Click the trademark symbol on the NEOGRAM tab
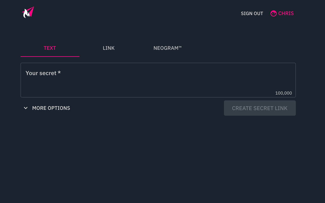 (x=180, y=47)
